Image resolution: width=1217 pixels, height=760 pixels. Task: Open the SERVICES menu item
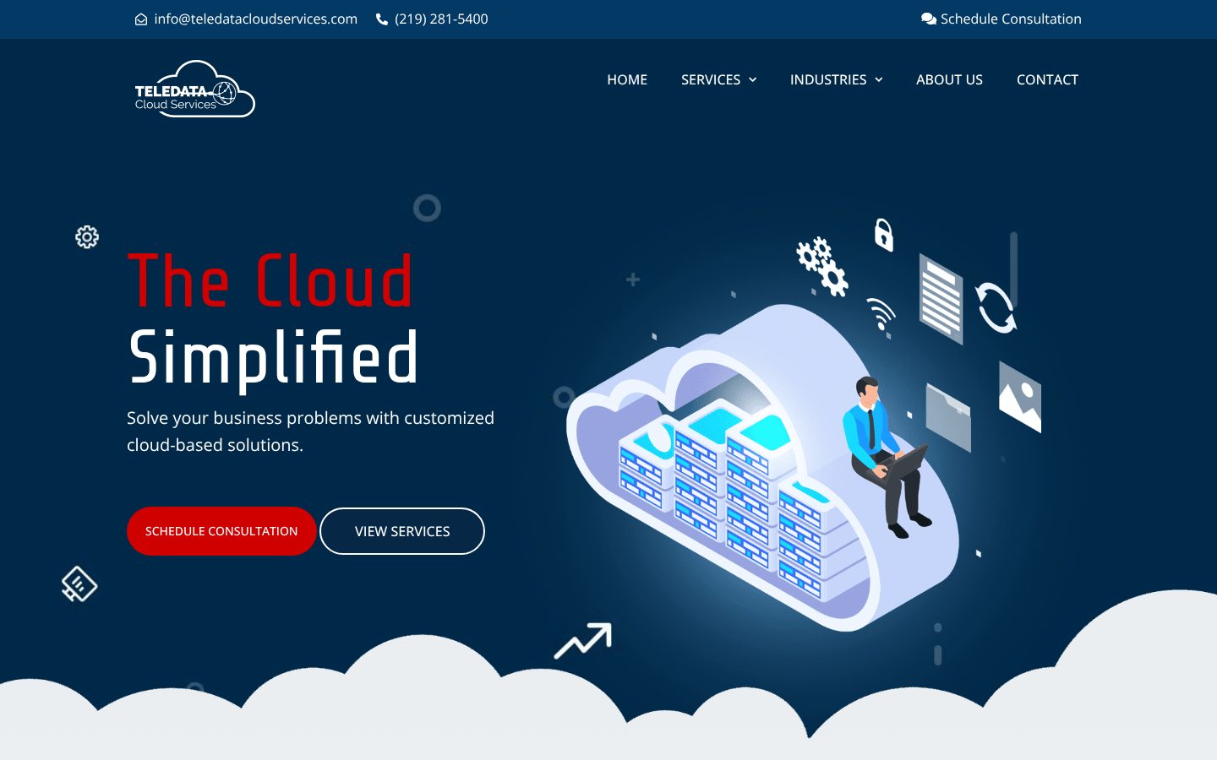[x=711, y=79]
